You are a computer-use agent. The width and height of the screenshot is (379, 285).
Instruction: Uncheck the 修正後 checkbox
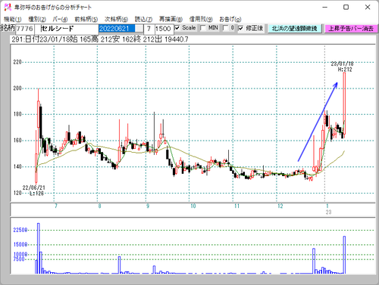point(241,28)
